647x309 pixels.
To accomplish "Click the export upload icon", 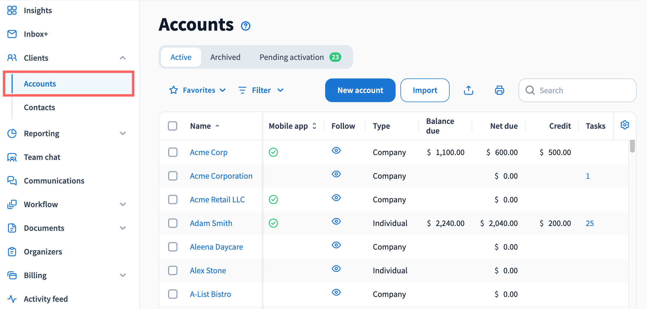I will click(x=468, y=90).
